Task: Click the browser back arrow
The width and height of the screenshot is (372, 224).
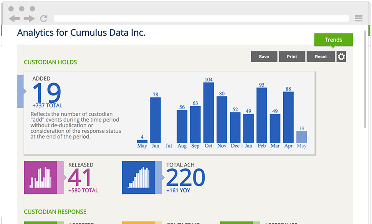Action: [14, 18]
